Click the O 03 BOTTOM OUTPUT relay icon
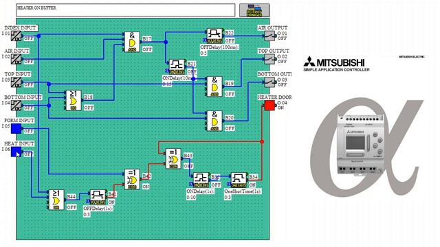Screen dimensions: 440x247 269,82
